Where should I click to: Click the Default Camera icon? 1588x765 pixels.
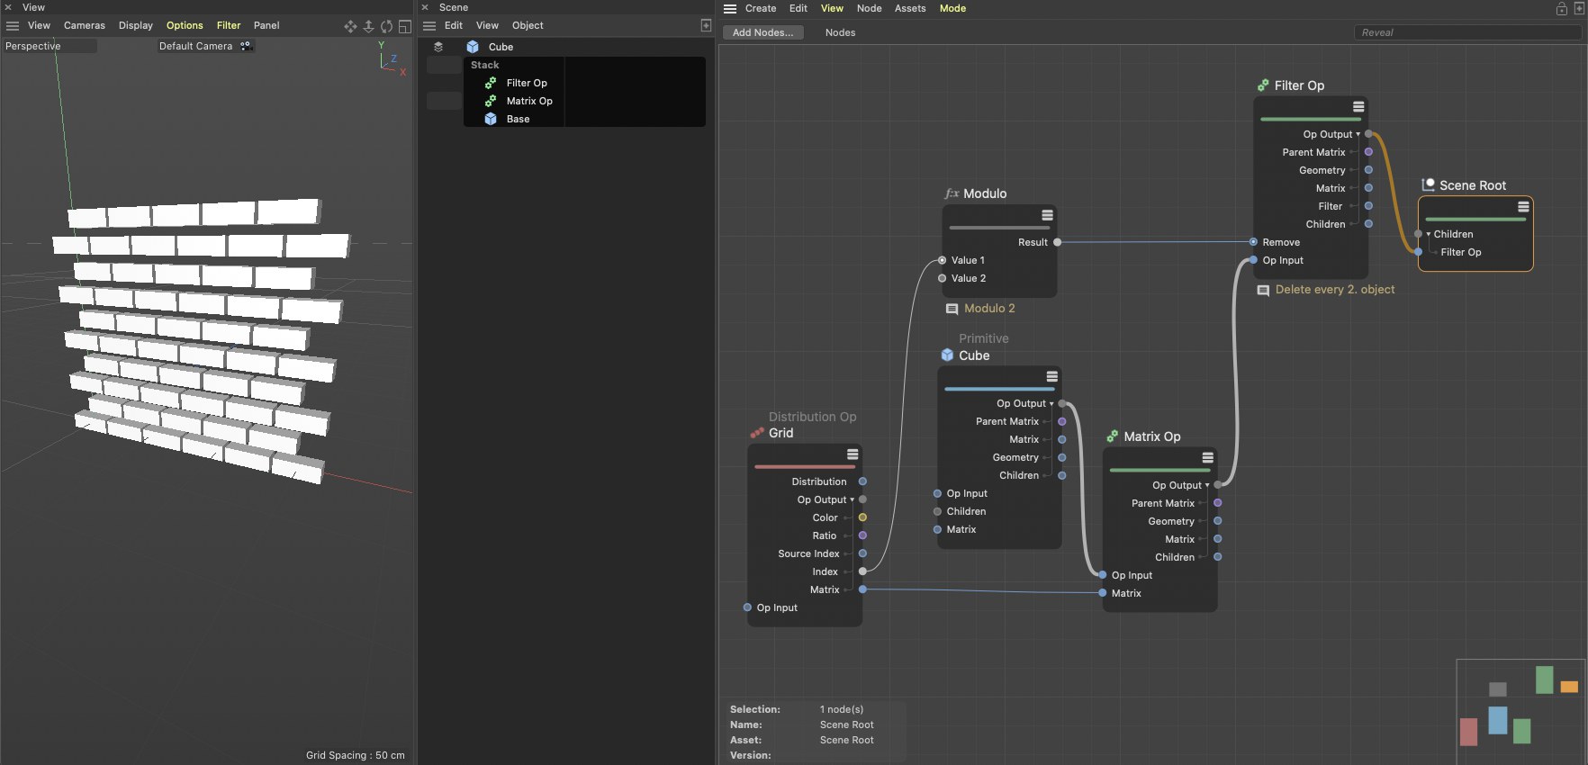point(246,46)
